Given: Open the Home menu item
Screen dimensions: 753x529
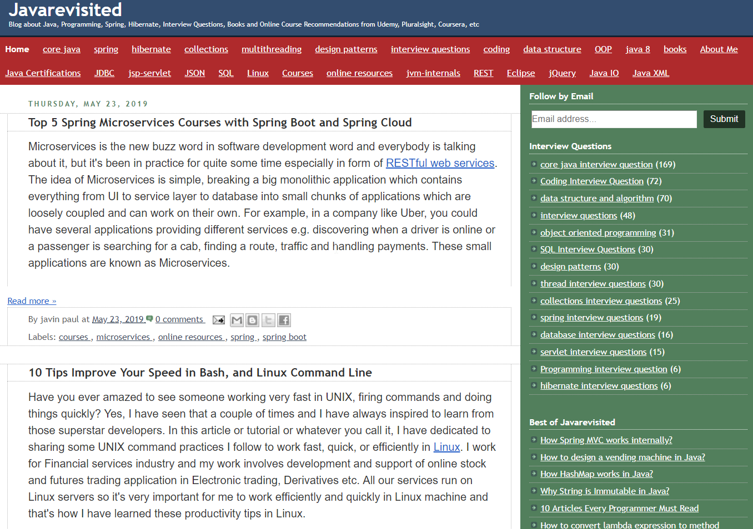Looking at the screenshot, I should click(x=17, y=49).
